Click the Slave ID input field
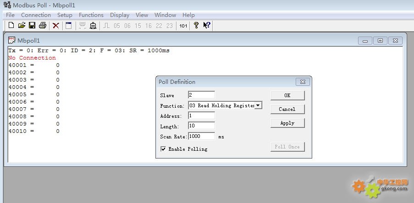This screenshot has width=414, height=203. coord(201,95)
